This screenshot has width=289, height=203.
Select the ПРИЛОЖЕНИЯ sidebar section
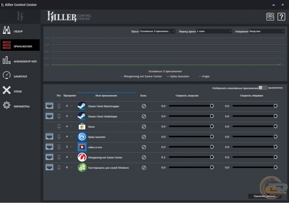click(x=20, y=45)
